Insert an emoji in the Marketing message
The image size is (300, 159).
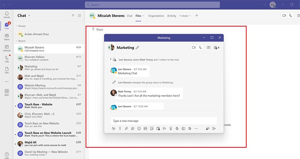(x=139, y=128)
